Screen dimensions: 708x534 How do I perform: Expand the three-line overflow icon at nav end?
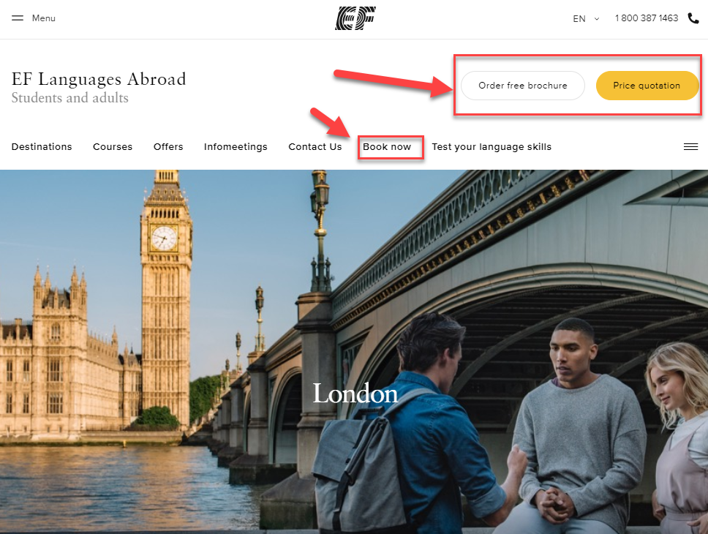(x=691, y=147)
